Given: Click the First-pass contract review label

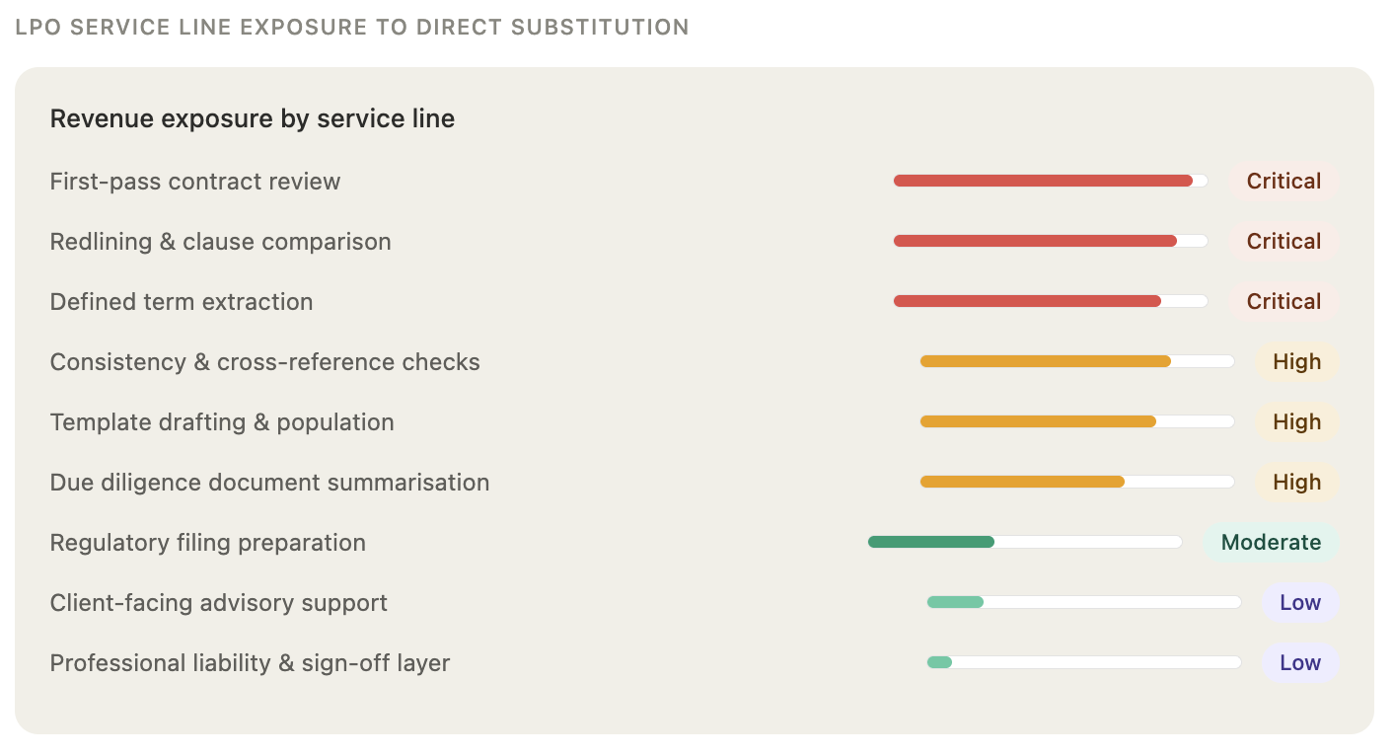Looking at the screenshot, I should pyautogui.click(x=195, y=182).
